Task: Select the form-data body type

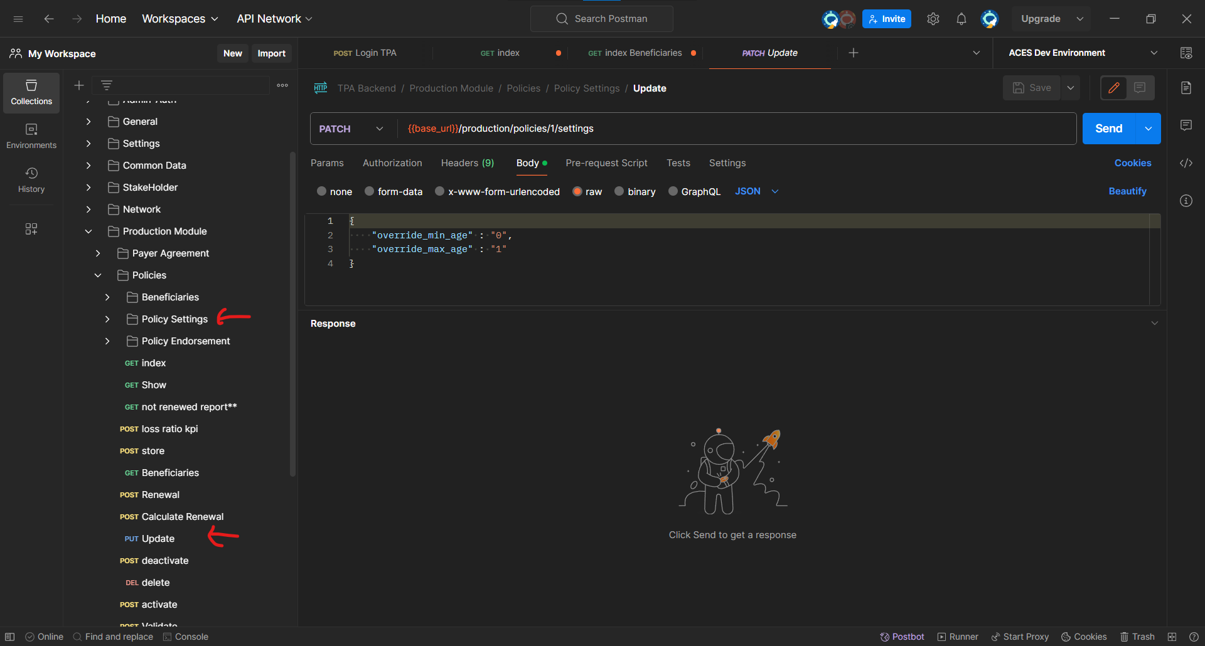Action: [x=370, y=191]
